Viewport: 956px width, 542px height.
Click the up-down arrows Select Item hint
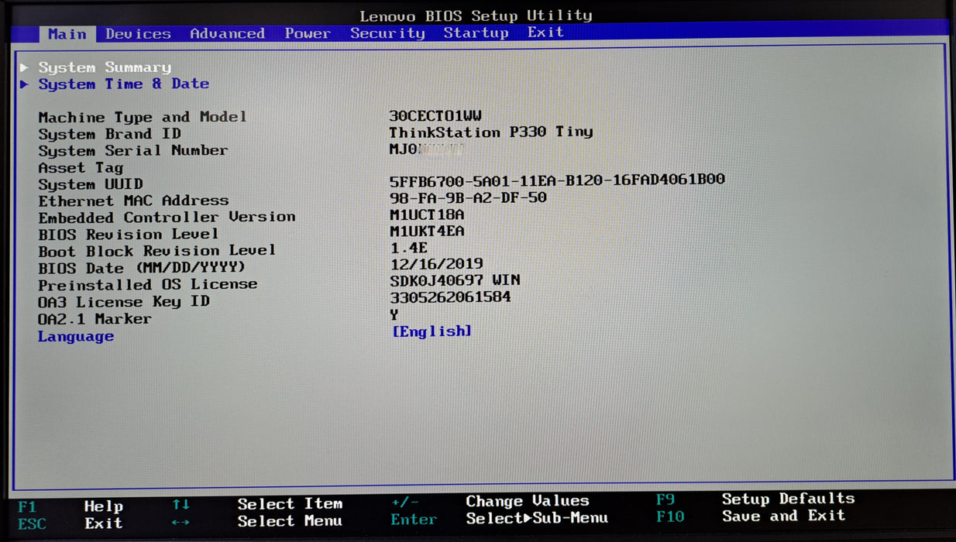(x=257, y=504)
